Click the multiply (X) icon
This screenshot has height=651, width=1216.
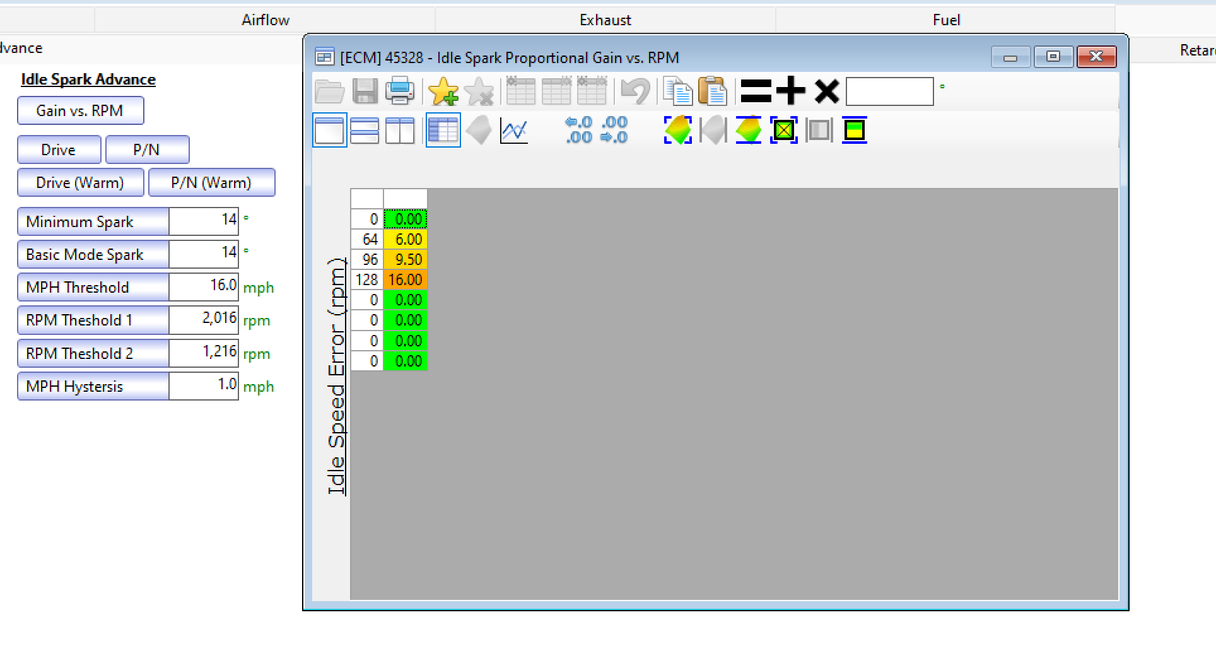pyautogui.click(x=826, y=91)
